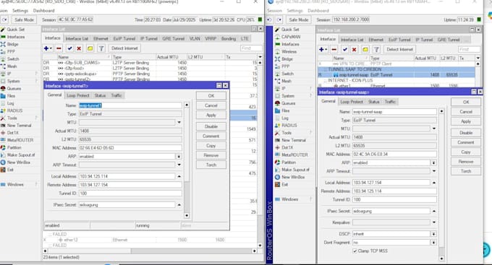Open PPP in left WinBox sidebar

11,51
